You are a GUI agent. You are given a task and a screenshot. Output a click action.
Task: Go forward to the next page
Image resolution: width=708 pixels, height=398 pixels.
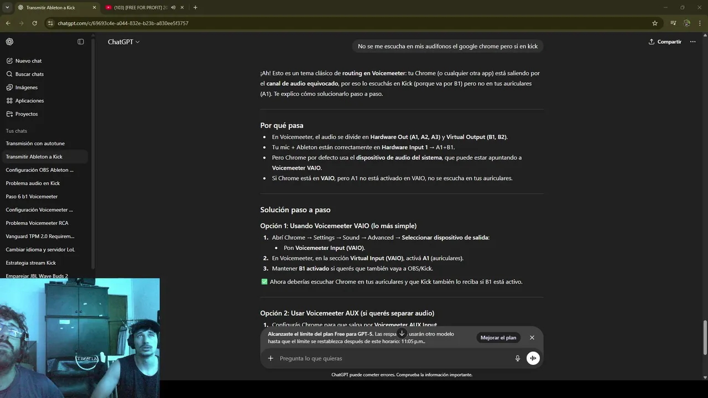click(21, 23)
